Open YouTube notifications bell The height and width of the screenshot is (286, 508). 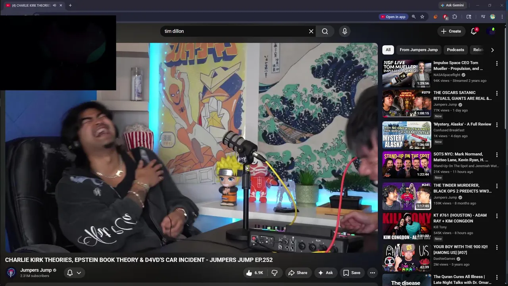pyautogui.click(x=473, y=31)
